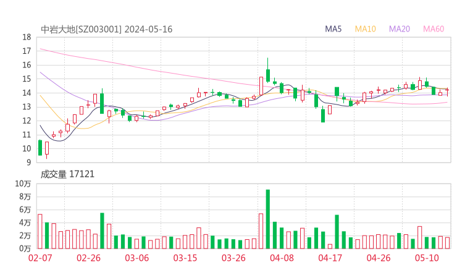Click the volume axis label 0万
This screenshot has width=457, height=272.
point(25,249)
